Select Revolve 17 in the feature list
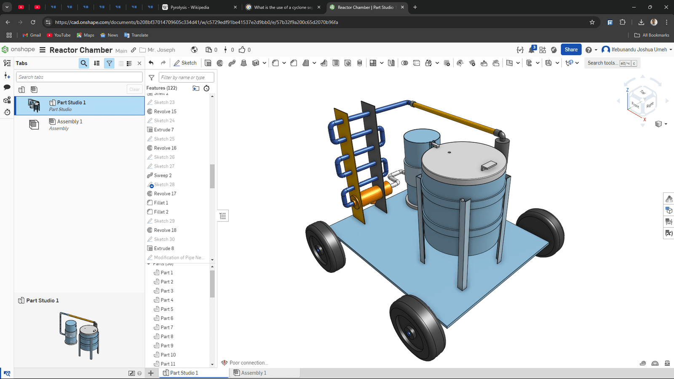Viewport: 674px width, 379px height. (x=165, y=194)
